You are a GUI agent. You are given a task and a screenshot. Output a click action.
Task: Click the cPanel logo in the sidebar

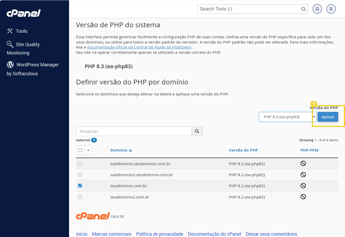click(x=23, y=13)
